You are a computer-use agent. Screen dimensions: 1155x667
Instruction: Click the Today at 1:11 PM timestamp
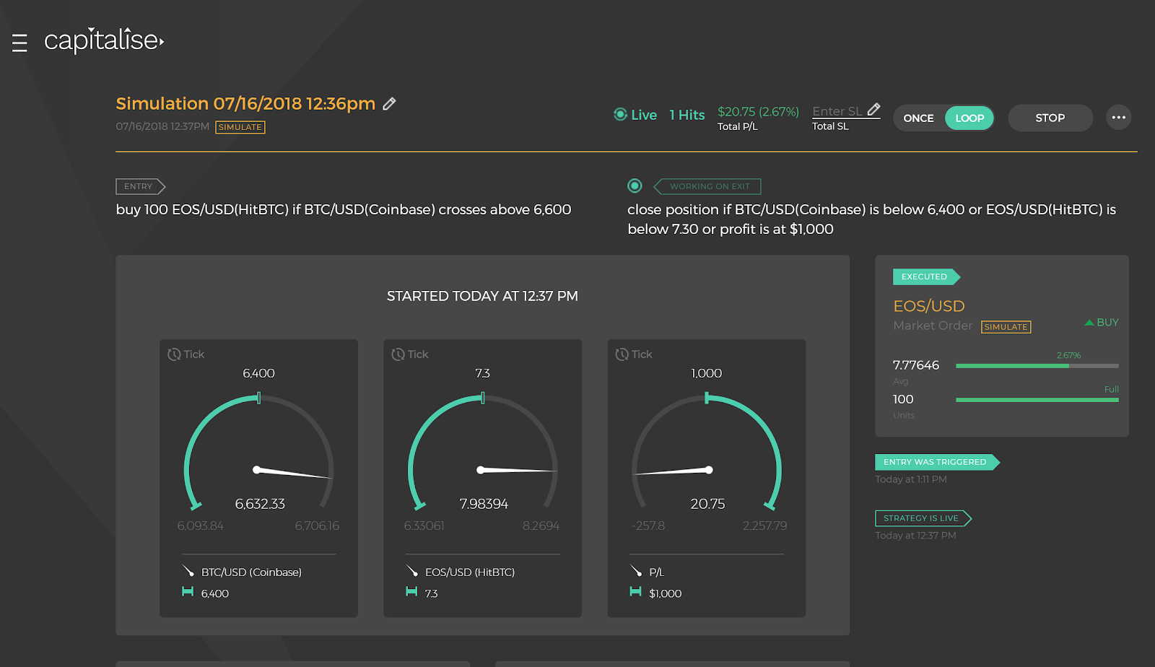[911, 479]
